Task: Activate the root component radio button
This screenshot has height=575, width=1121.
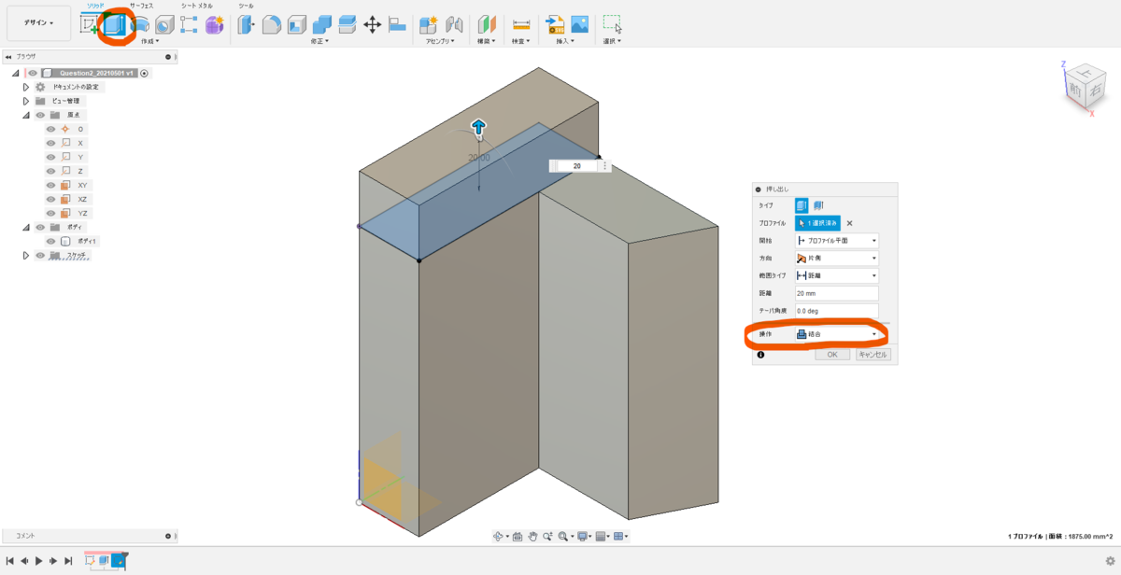Action: click(145, 73)
